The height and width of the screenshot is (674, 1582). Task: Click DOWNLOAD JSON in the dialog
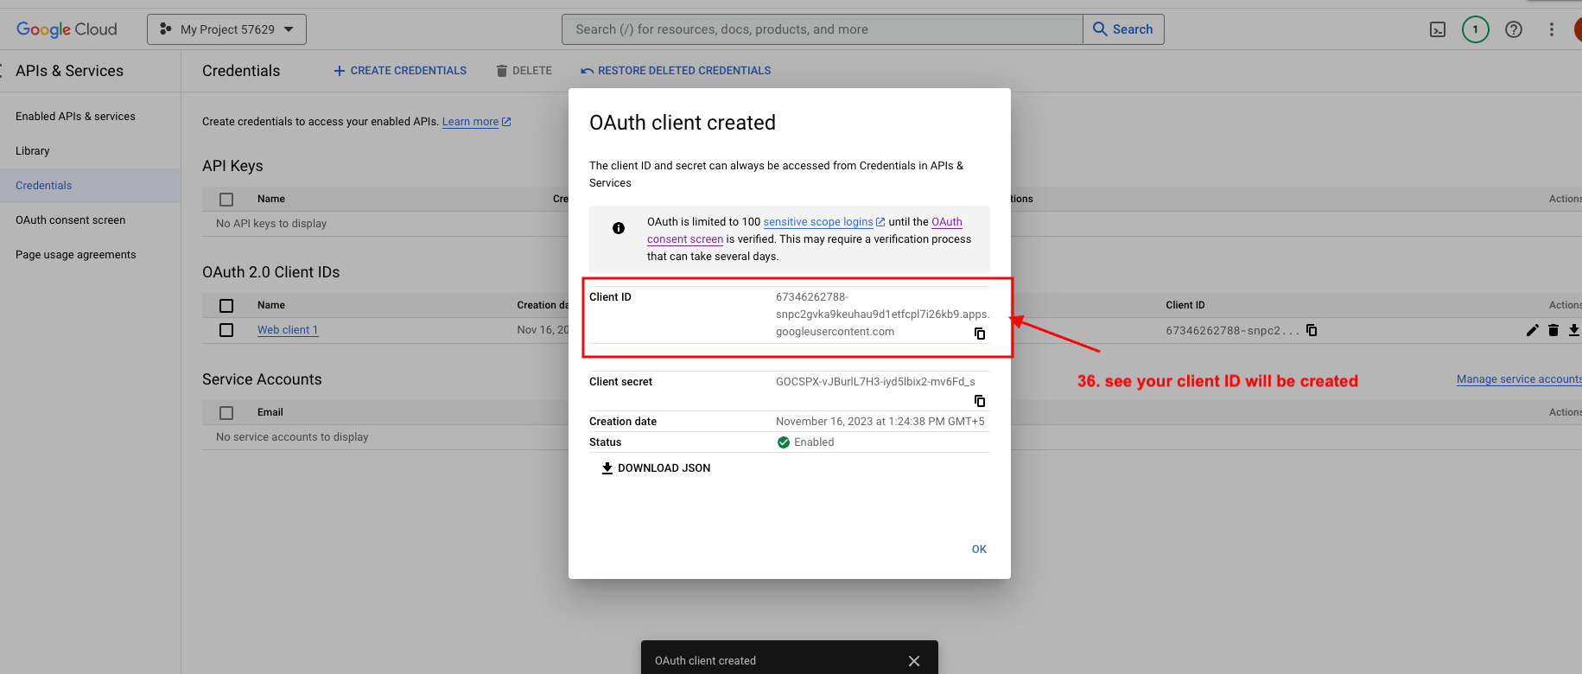click(x=656, y=468)
